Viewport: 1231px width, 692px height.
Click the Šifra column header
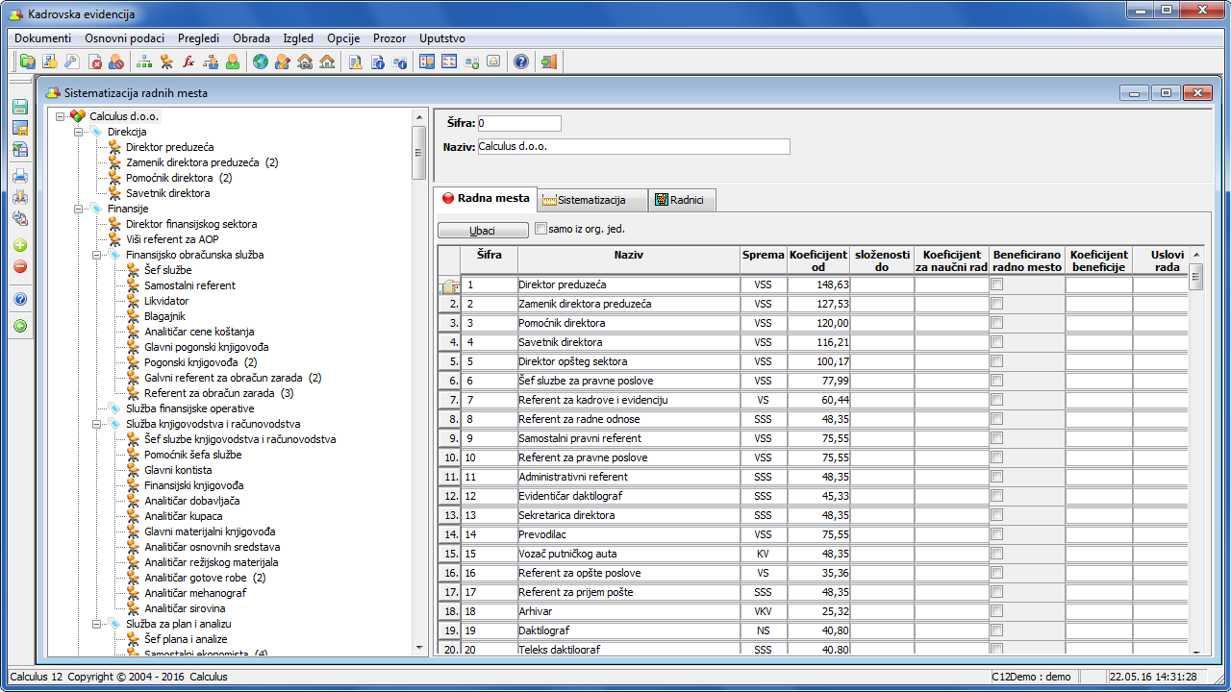click(x=490, y=260)
